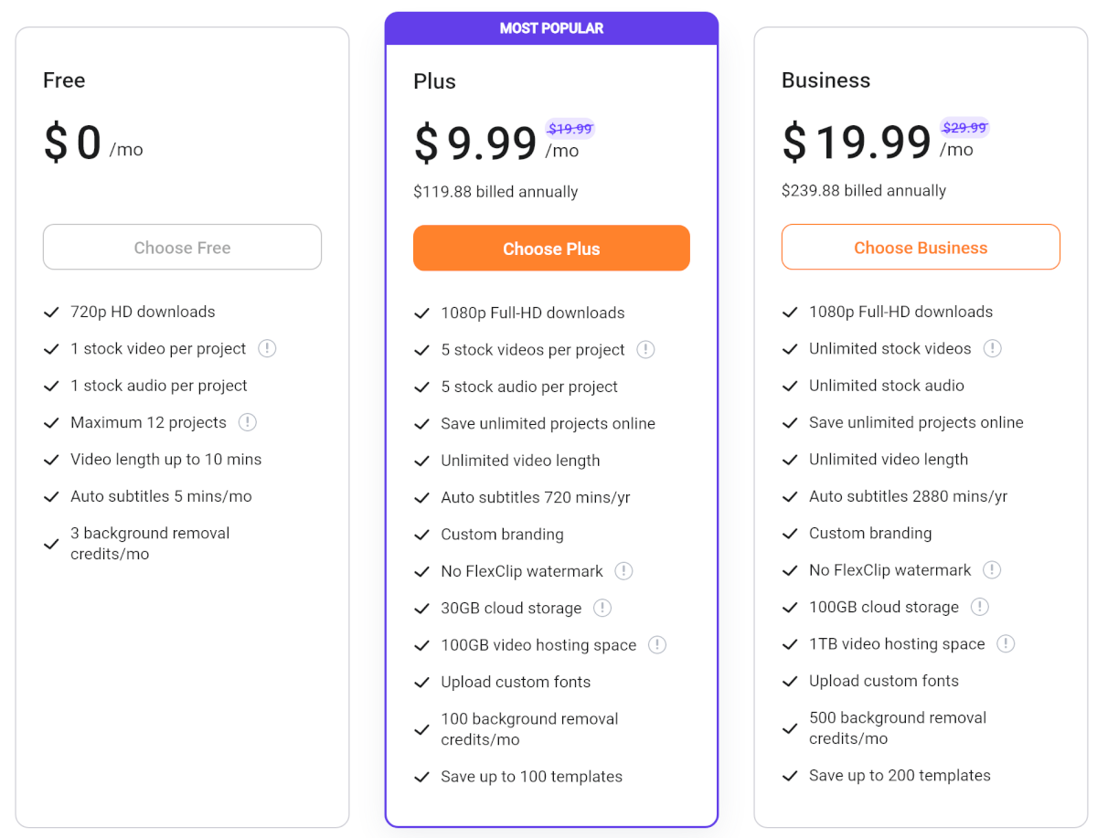Click info icon next to Maximum 12 projects
The width and height of the screenshot is (1097, 838).
248,422
